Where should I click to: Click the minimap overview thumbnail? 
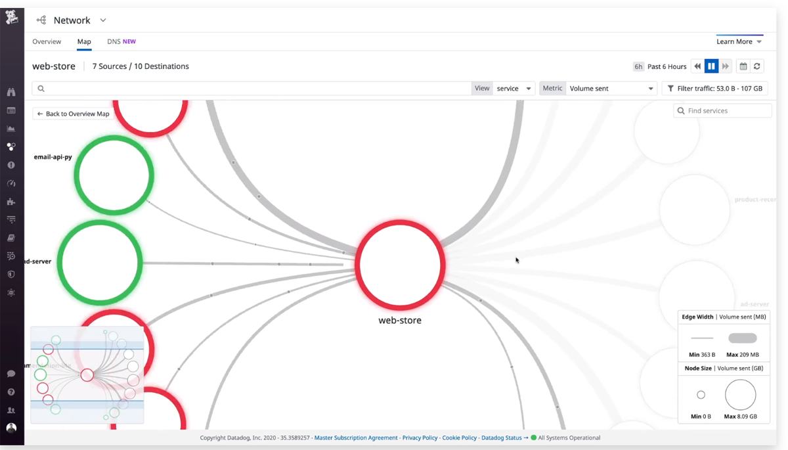87,375
